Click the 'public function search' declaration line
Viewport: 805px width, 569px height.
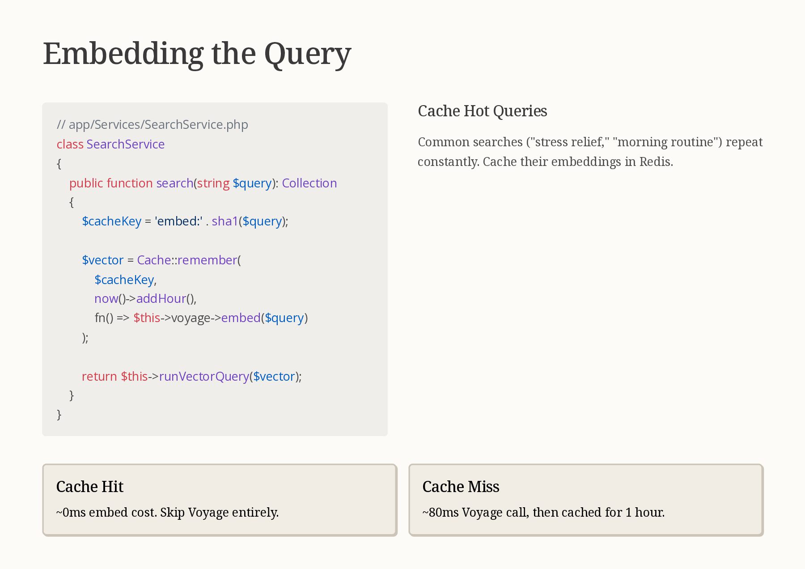tap(203, 183)
